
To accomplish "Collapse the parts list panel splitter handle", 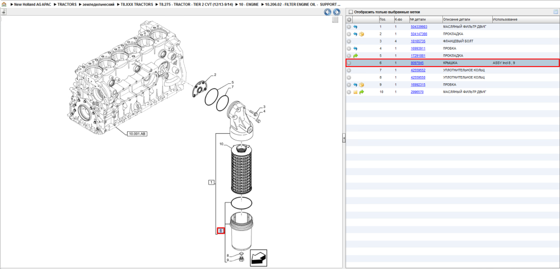I will (344, 138).
